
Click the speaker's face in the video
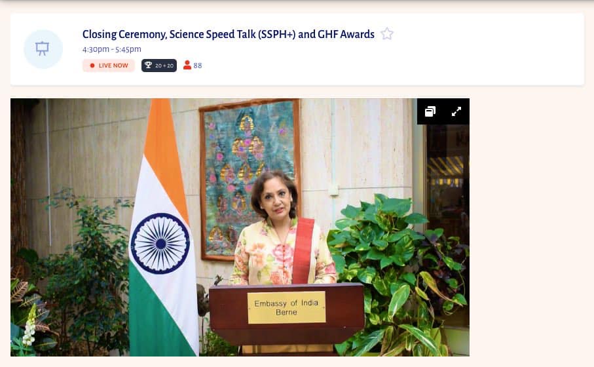(276, 199)
